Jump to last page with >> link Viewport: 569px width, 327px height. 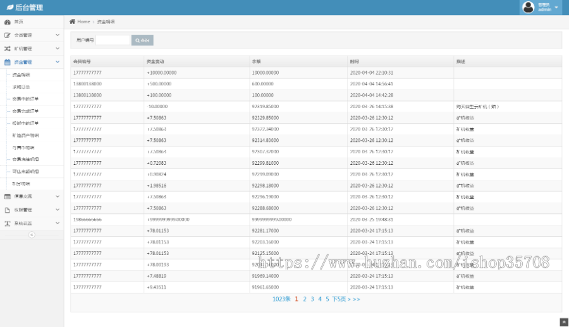[x=356, y=299]
